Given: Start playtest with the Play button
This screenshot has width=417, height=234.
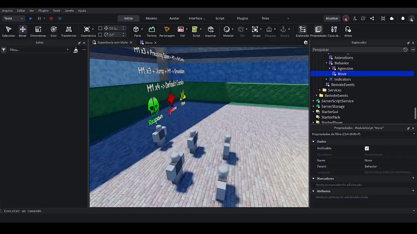Looking at the screenshot, I should coord(31,18).
